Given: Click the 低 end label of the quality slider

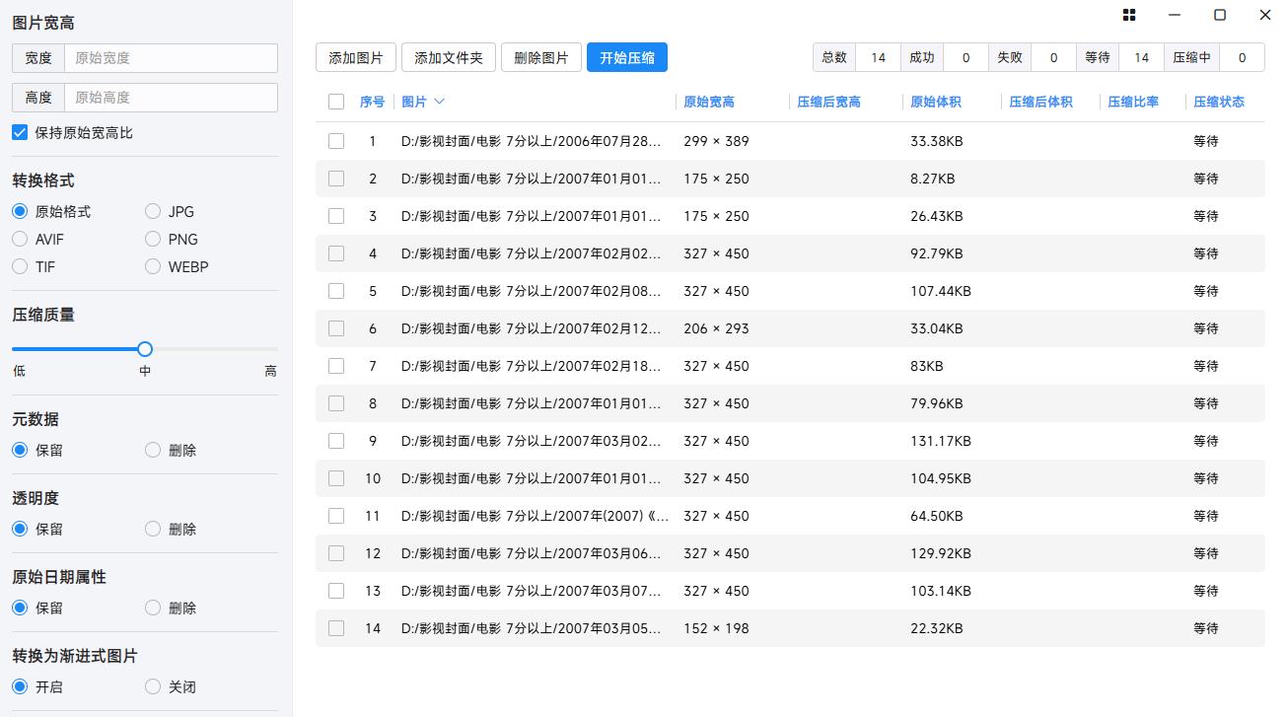Looking at the screenshot, I should click(19, 371).
